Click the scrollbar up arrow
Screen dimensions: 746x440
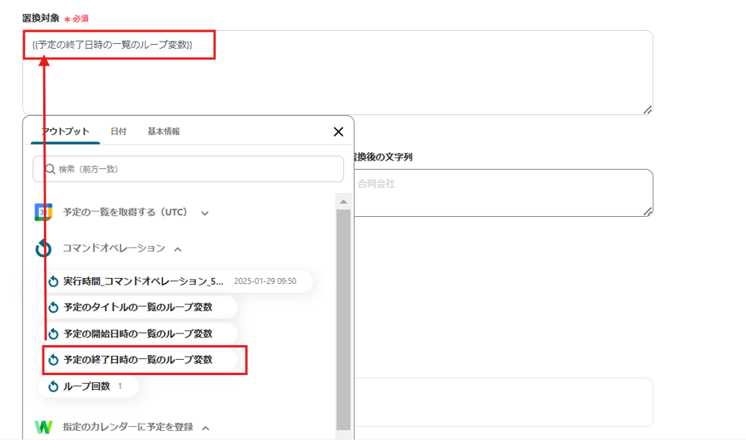coord(343,202)
